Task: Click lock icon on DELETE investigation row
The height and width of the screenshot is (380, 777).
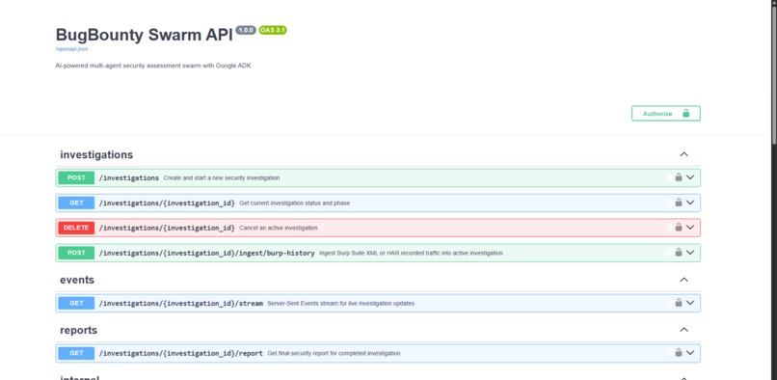Action: (x=679, y=228)
